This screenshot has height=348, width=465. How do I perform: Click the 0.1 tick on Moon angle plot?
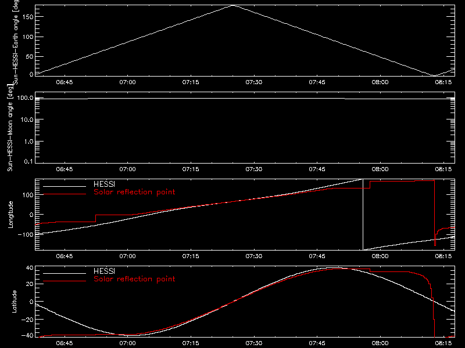click(x=28, y=161)
